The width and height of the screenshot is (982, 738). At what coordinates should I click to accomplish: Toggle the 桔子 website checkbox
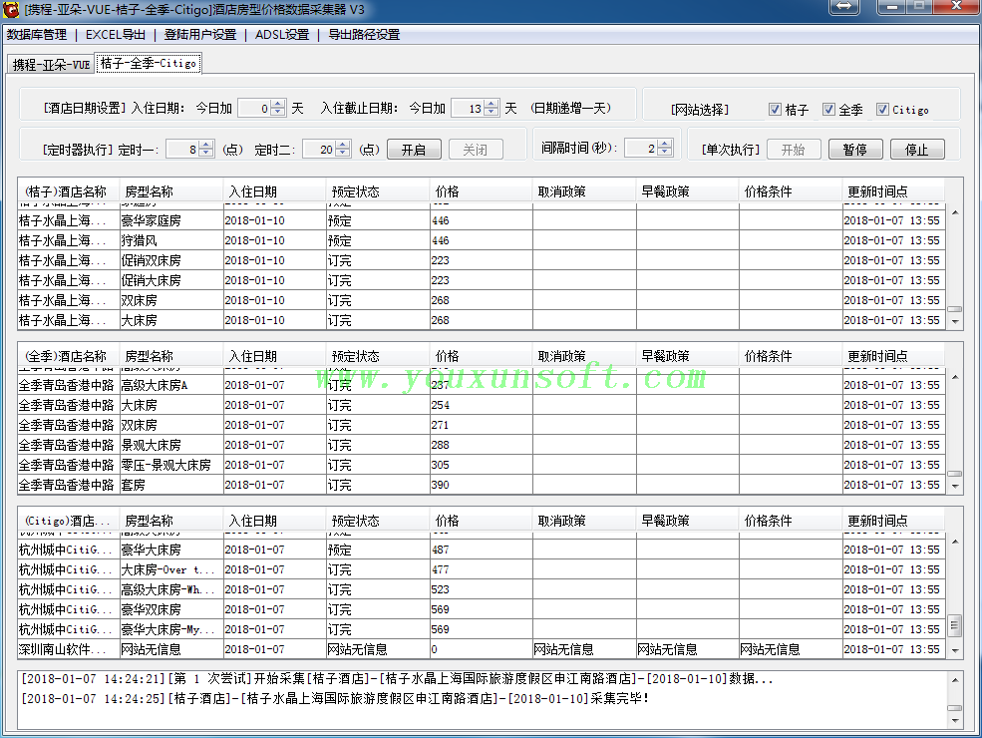pyautogui.click(x=775, y=110)
